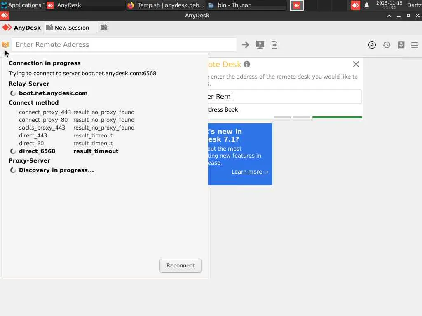Open the Applications menu in taskbar
The image size is (422, 316).
(22, 5)
